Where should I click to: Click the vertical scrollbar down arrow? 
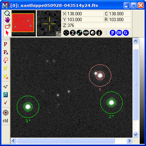tap(136, 134)
